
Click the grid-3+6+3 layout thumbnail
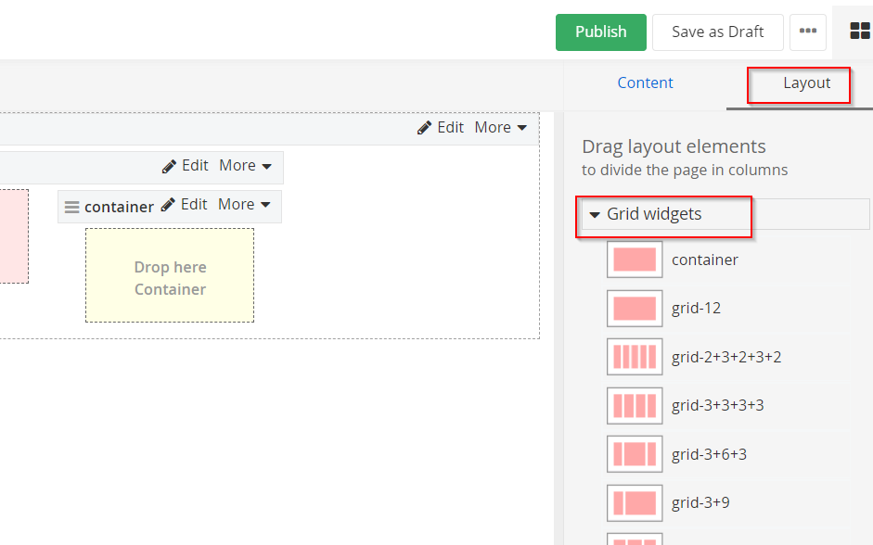635,454
